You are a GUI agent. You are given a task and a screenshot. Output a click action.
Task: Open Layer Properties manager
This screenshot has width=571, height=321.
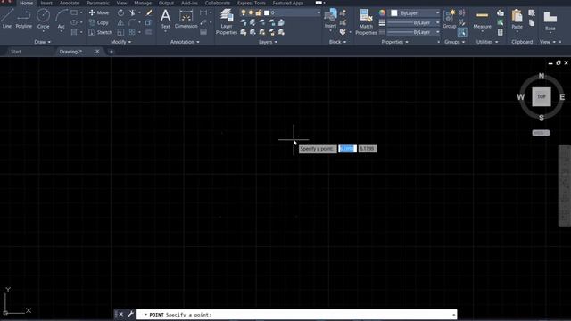(x=227, y=21)
